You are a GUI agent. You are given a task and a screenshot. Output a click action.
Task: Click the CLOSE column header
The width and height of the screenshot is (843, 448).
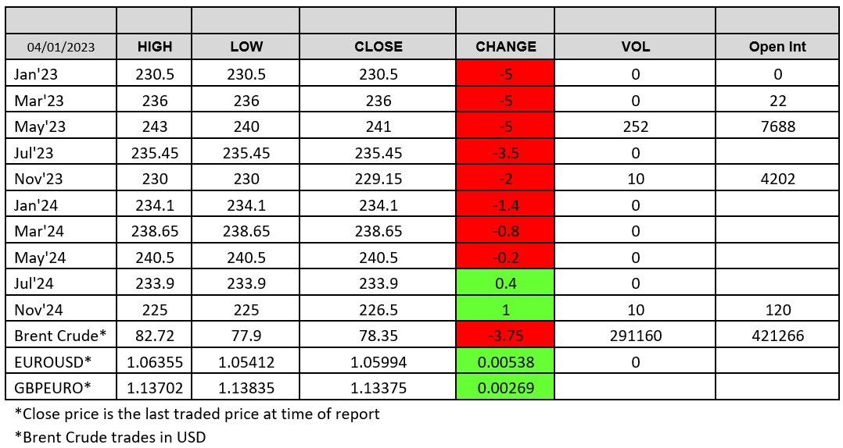click(378, 47)
